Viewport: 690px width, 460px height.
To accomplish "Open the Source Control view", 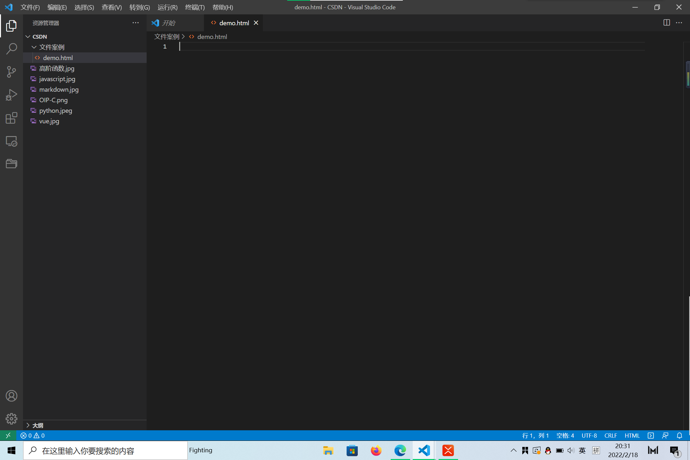I will click(x=11, y=72).
